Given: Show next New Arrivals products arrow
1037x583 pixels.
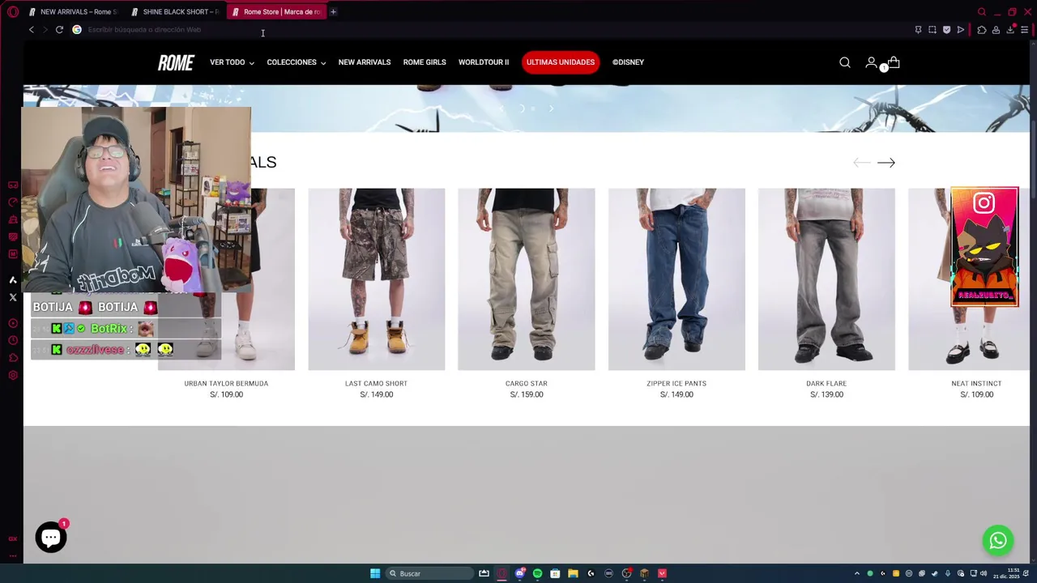Looking at the screenshot, I should coord(886,163).
